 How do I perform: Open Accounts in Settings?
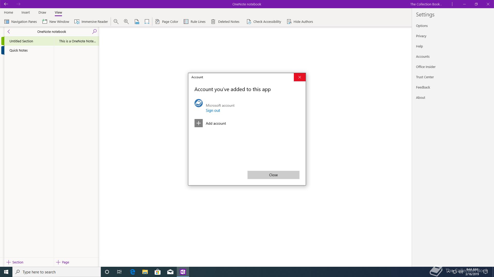pyautogui.click(x=423, y=56)
